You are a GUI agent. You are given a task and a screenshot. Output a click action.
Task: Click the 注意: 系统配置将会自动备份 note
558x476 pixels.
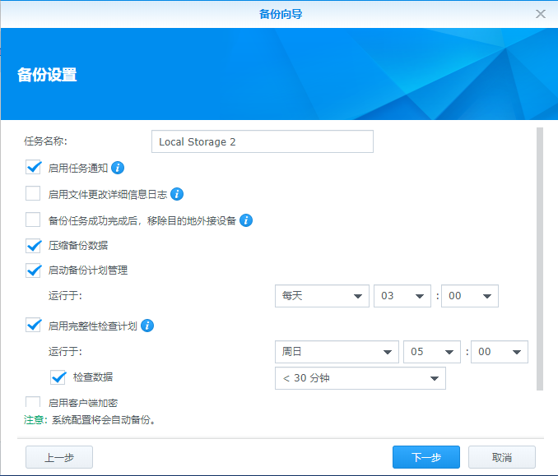tap(90, 420)
